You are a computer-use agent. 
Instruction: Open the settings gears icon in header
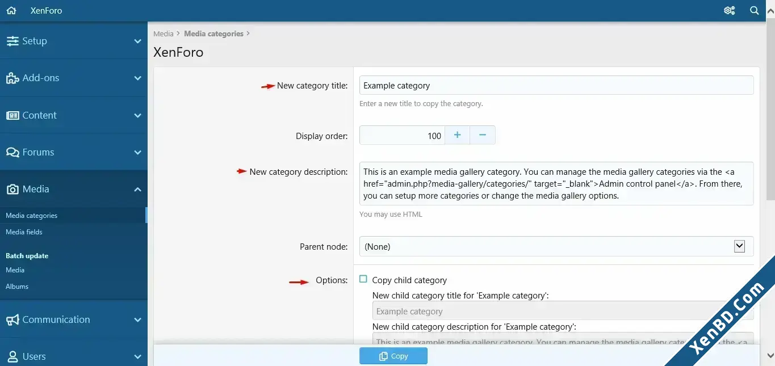point(730,10)
